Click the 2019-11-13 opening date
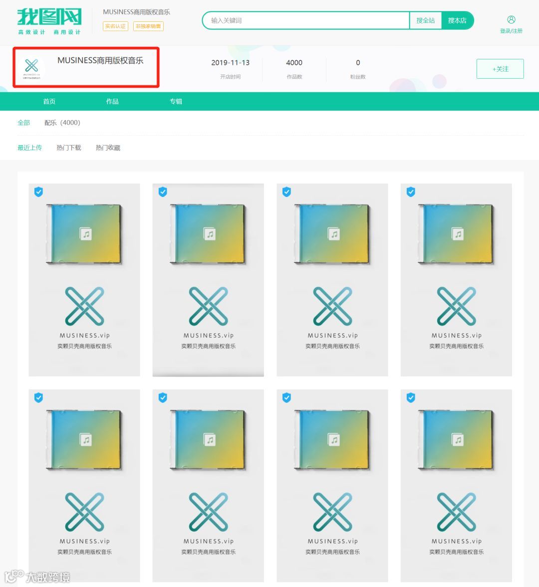This screenshot has width=539, height=587. [x=231, y=62]
